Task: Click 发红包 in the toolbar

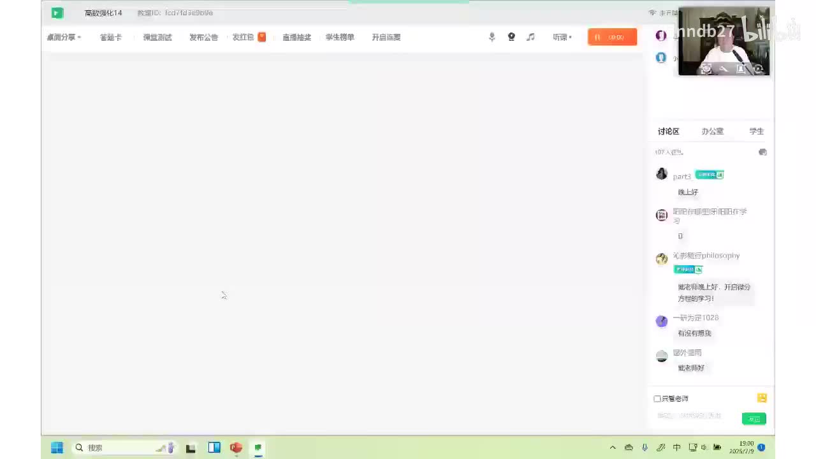Action: coord(243,37)
